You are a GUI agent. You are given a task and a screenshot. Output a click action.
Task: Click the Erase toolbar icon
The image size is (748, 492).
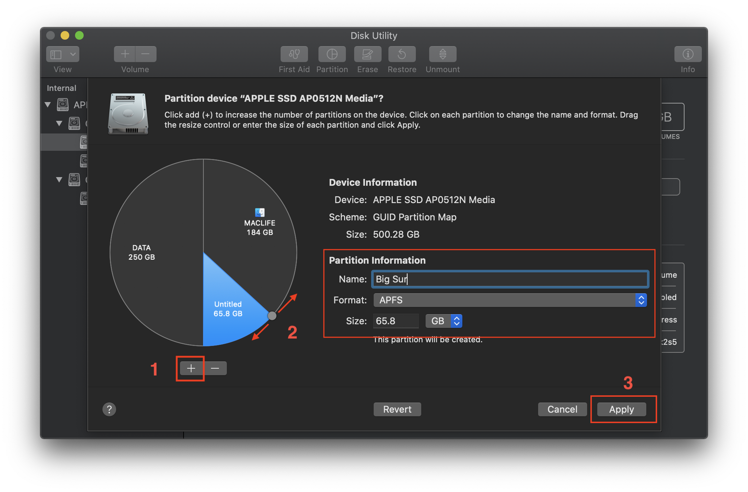[367, 54]
